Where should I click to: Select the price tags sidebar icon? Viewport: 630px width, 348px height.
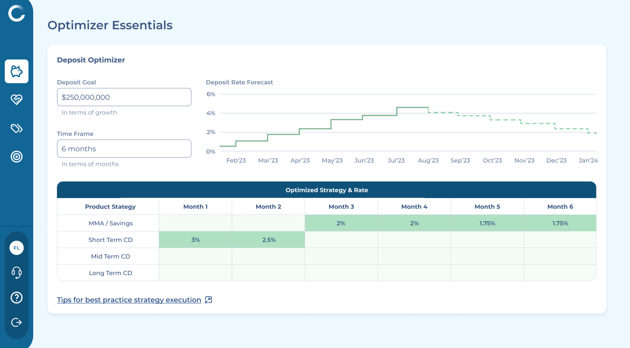point(17,128)
